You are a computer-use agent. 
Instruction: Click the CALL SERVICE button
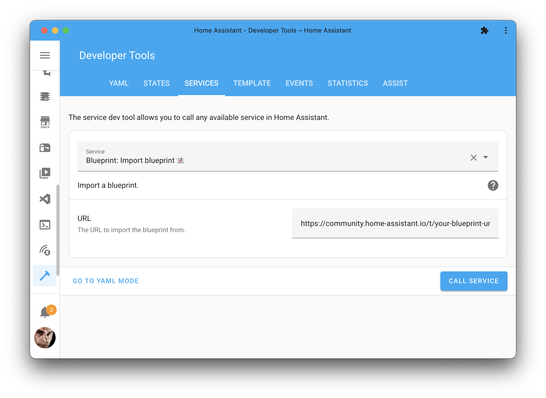(474, 281)
